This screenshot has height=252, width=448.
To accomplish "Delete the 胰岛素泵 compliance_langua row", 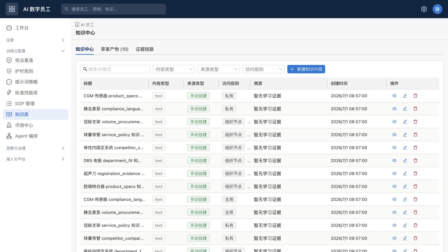I will (x=415, y=109).
